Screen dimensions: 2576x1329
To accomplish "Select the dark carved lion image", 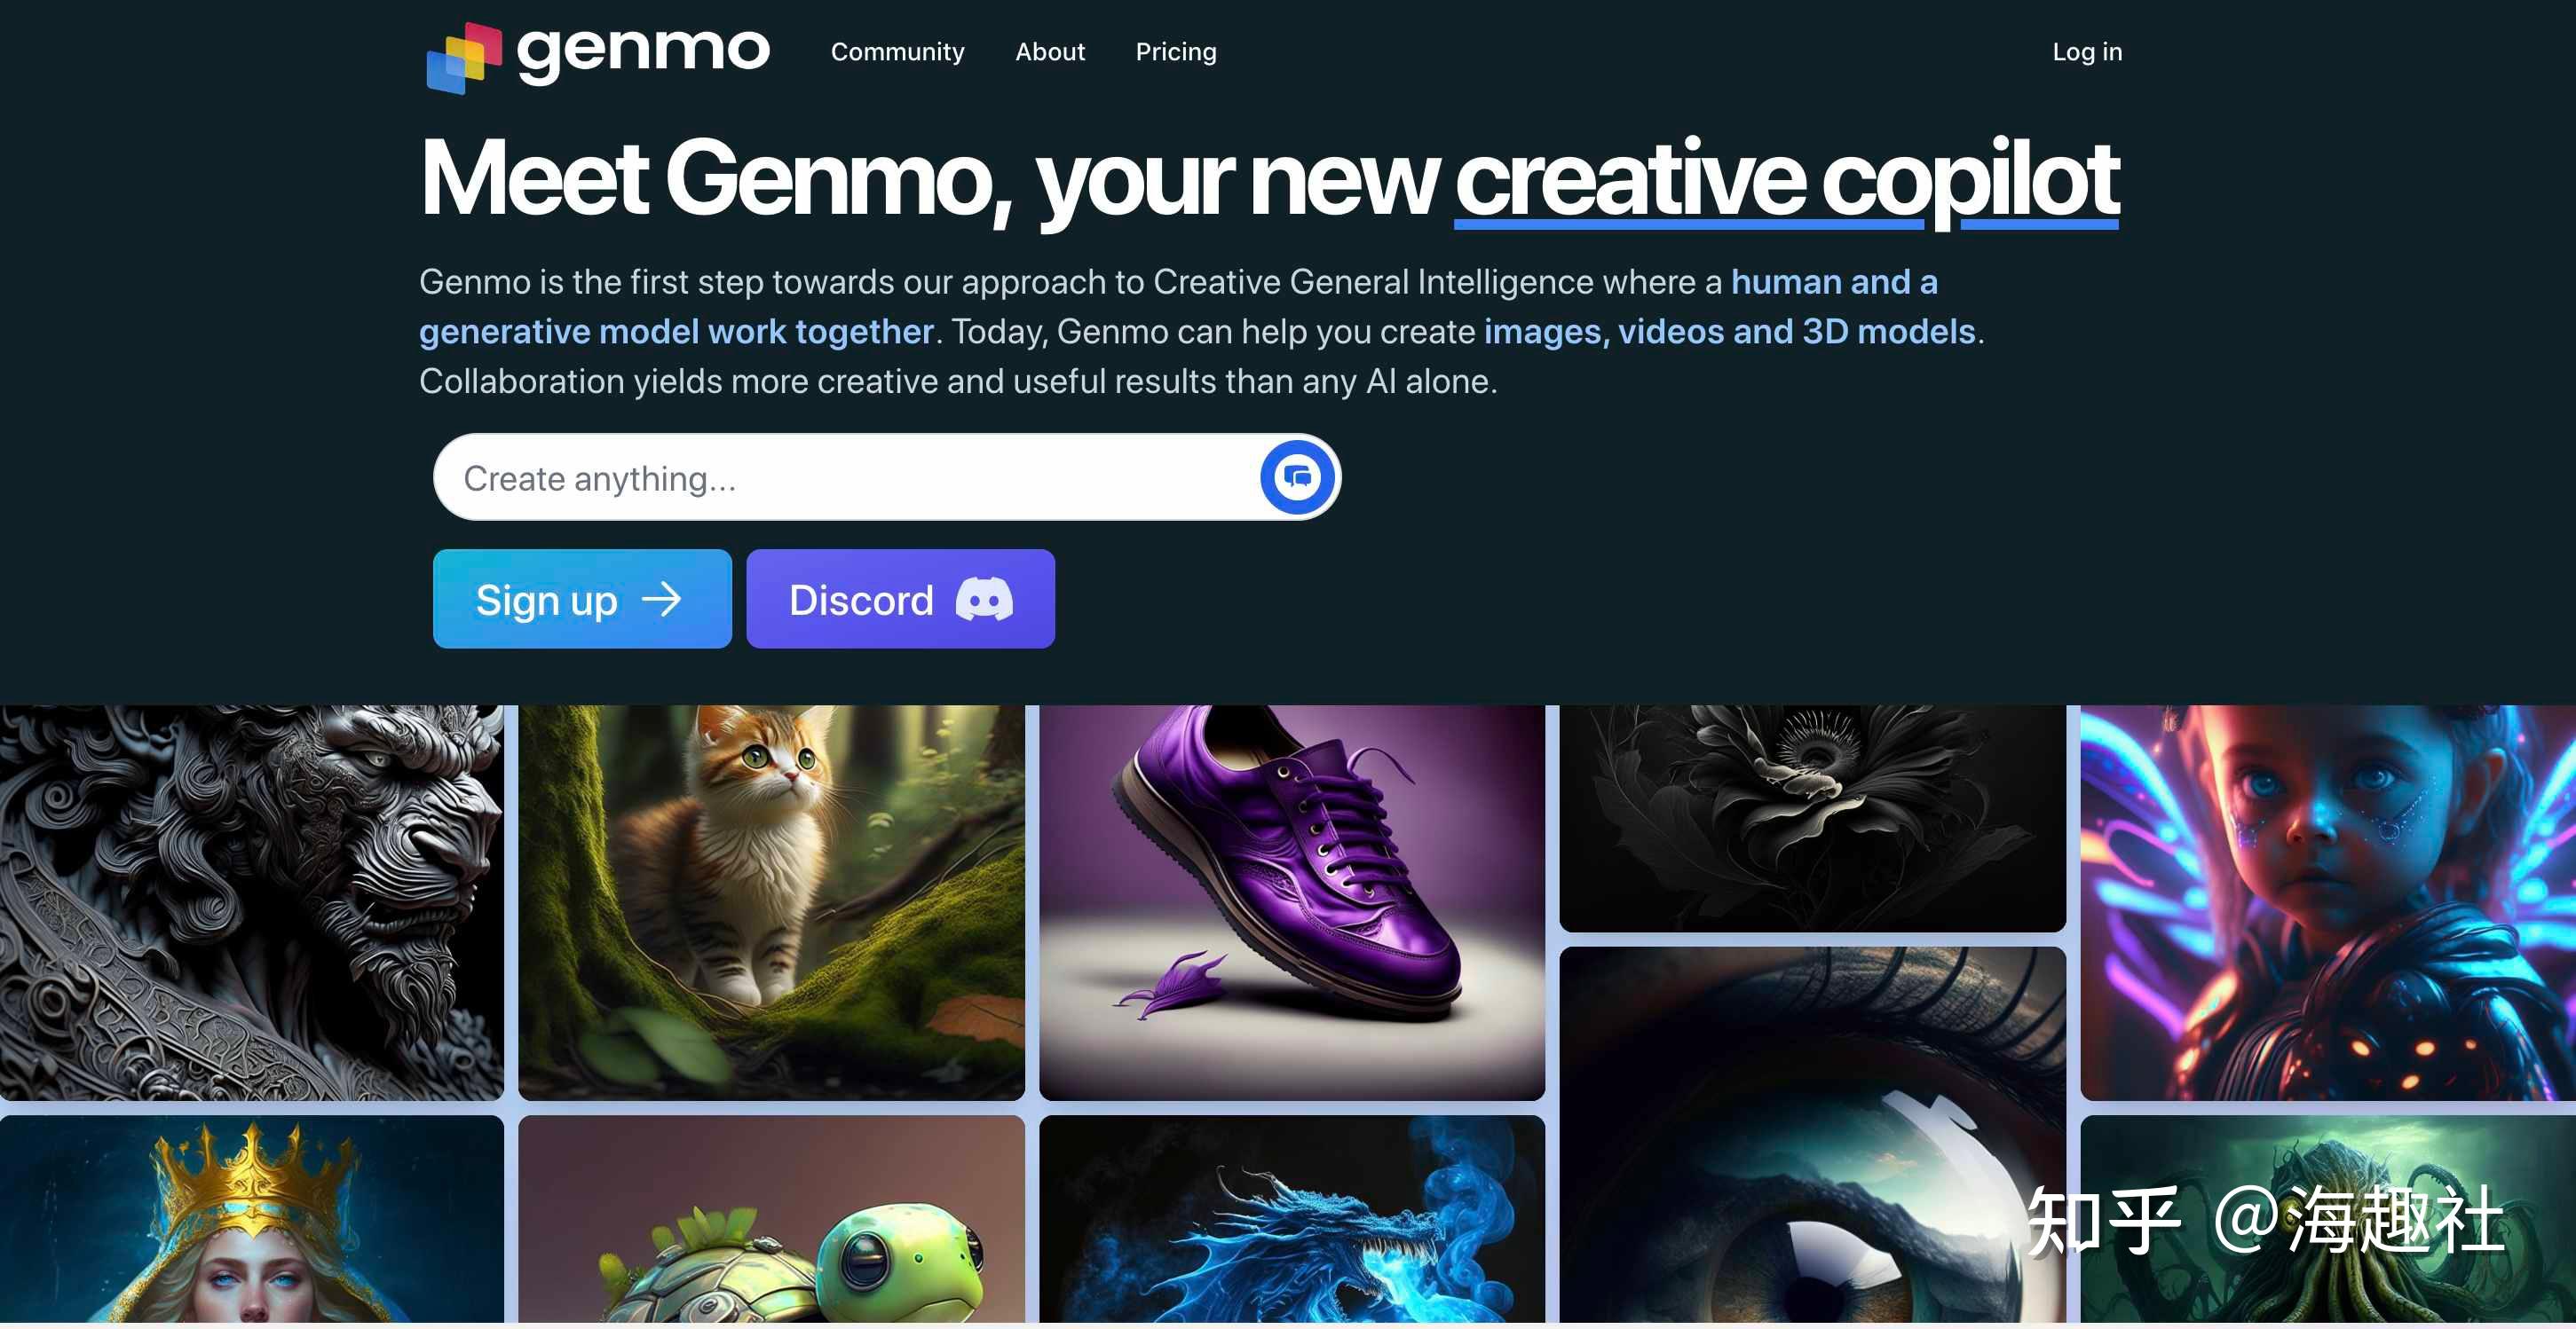I will [251, 902].
